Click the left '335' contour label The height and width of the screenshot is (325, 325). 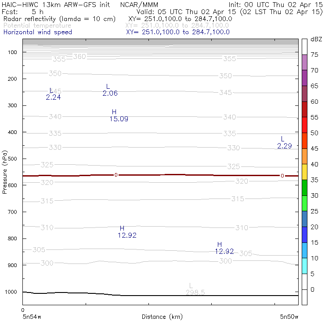click(x=55, y=133)
